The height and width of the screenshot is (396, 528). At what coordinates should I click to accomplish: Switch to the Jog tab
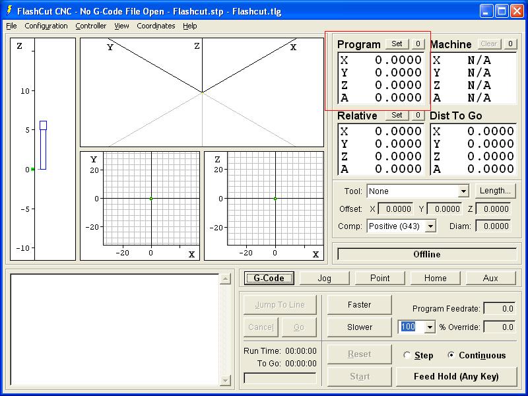tap(324, 278)
